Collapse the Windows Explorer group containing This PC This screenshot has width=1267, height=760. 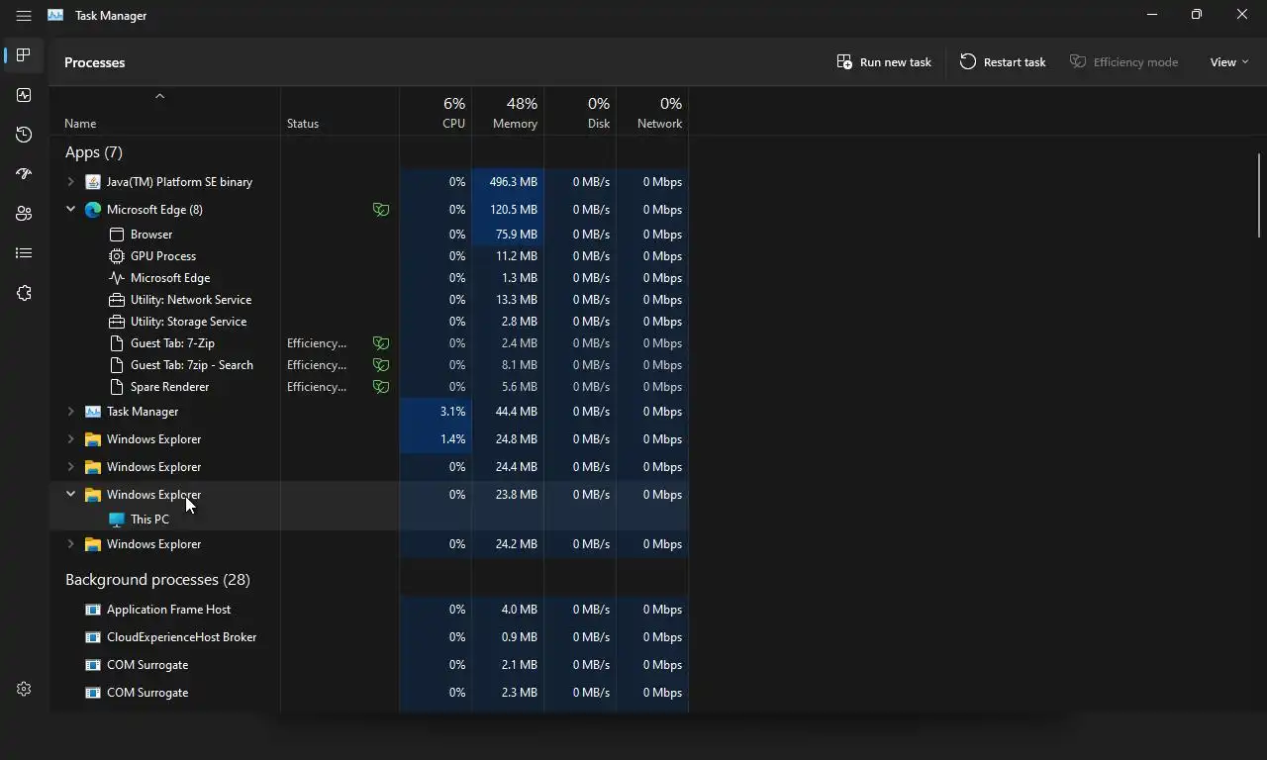click(x=70, y=495)
